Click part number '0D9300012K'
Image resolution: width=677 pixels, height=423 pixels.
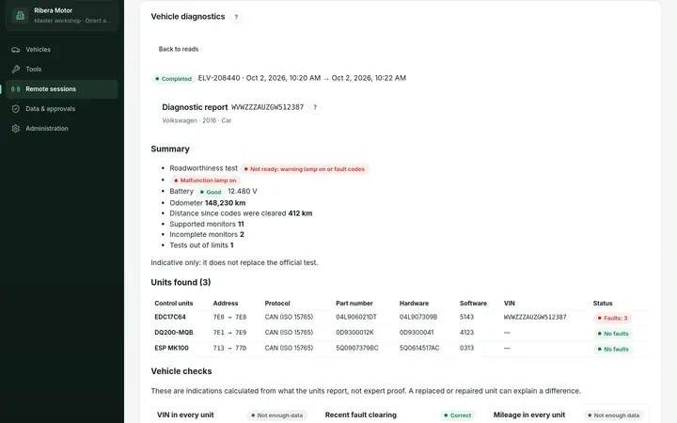[354, 333]
